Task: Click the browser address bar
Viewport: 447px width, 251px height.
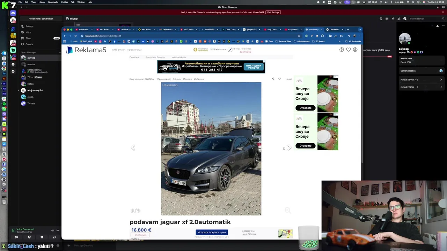Action: pos(189,36)
